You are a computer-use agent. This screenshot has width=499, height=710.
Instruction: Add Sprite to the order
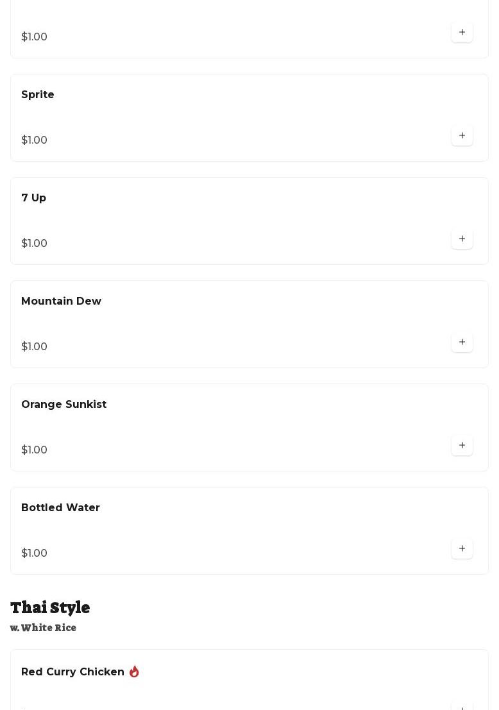pos(462,136)
